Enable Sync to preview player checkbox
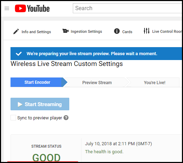Screen dimensions: 183x163 (13, 118)
